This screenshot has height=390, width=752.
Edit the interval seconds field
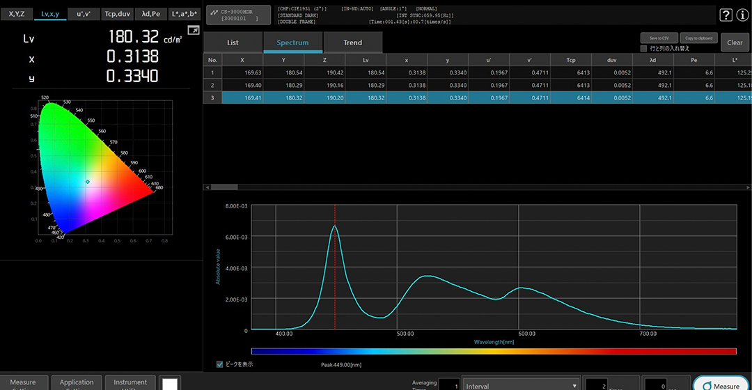[656, 384]
